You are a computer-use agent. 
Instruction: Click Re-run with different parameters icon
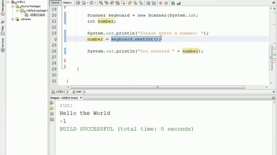click(x=52, y=108)
